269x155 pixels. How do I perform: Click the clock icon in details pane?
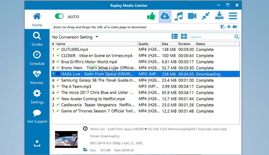tap(85, 128)
